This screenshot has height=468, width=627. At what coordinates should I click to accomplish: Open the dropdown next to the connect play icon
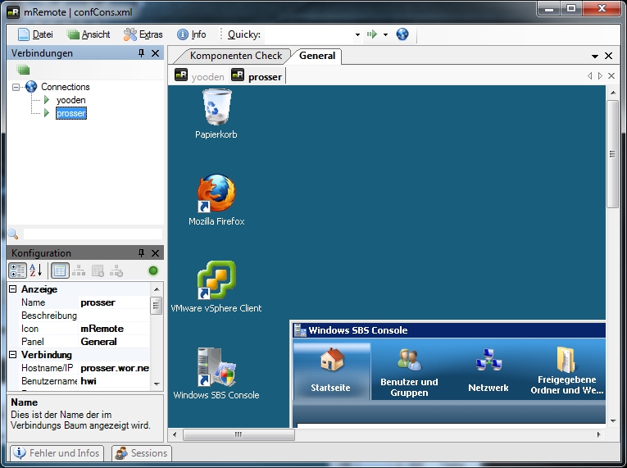pyautogui.click(x=385, y=34)
